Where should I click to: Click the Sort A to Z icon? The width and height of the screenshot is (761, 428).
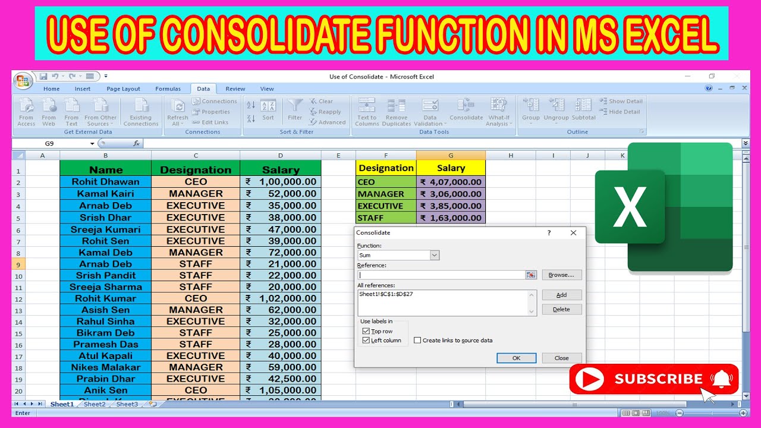pyautogui.click(x=251, y=103)
